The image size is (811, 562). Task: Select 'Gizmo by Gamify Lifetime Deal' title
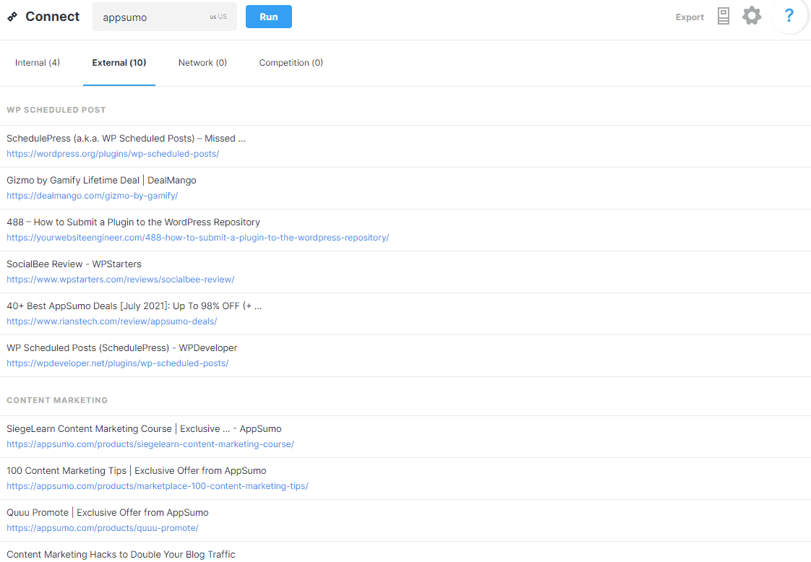[101, 180]
